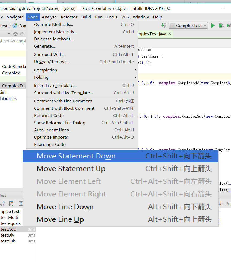Choose Move Line Up
Viewport: 231px width, 262px height.
point(120,219)
